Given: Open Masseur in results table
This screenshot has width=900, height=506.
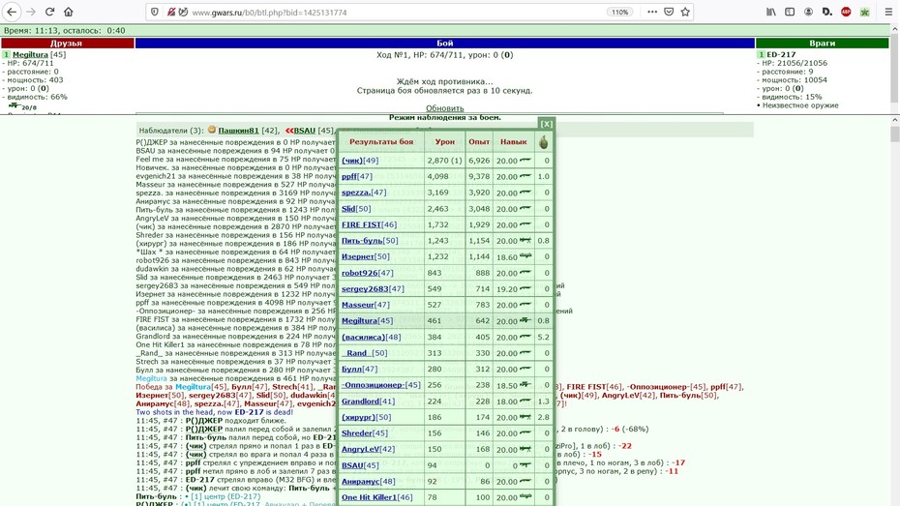Looking at the screenshot, I should pos(358,305).
